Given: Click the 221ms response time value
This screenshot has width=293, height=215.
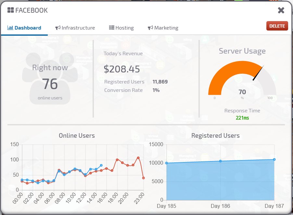Looking at the screenshot, I should (242, 118).
